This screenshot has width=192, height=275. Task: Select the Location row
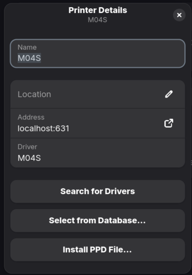point(98,94)
